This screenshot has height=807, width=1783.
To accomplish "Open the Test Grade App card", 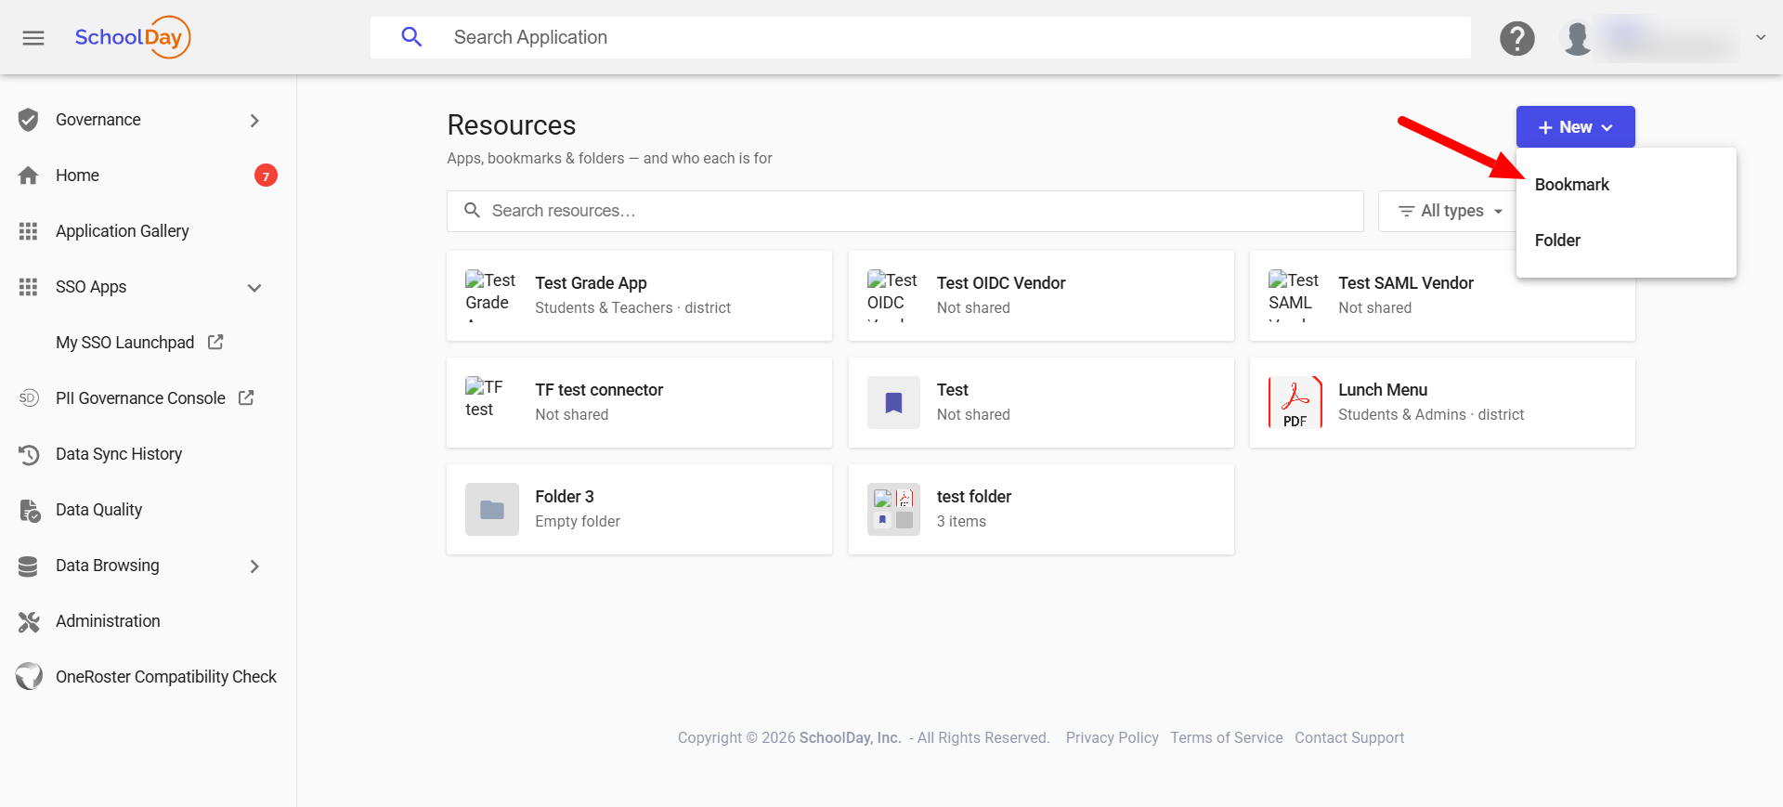I will point(639,295).
